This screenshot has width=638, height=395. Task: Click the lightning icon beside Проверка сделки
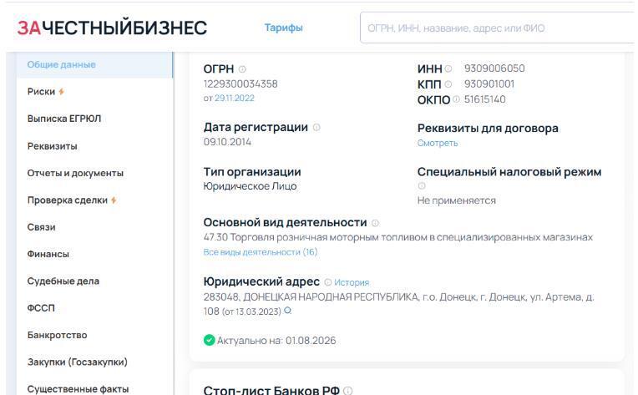point(114,200)
